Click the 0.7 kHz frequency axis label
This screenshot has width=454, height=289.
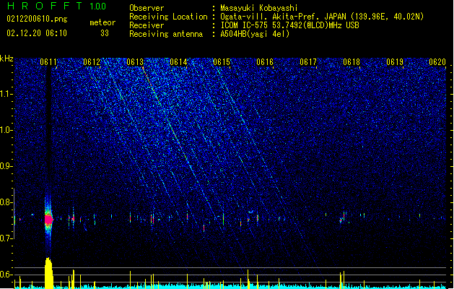coord(6,238)
